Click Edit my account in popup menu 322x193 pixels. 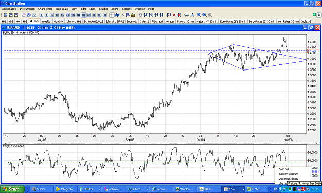[289, 174]
